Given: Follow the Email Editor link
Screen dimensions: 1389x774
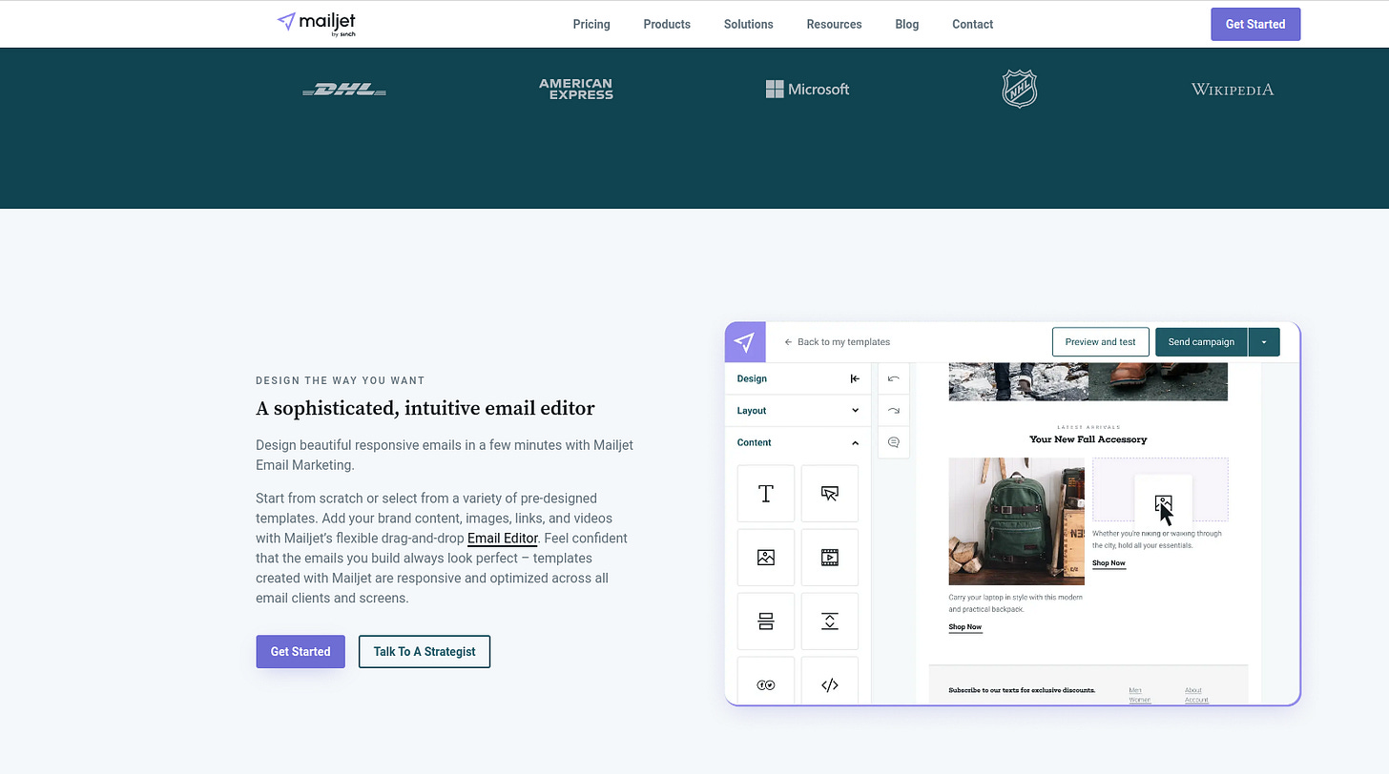Looking at the screenshot, I should pos(503,539).
